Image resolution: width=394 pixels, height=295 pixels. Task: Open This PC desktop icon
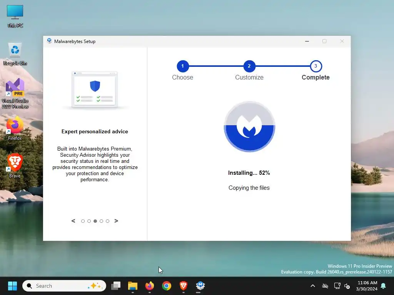pos(15,16)
